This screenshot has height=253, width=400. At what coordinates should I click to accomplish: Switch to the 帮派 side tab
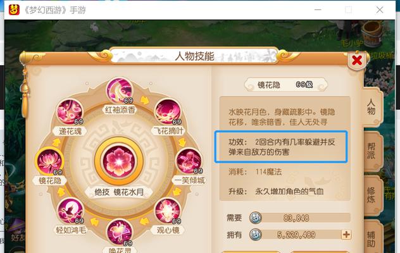pyautogui.click(x=372, y=151)
